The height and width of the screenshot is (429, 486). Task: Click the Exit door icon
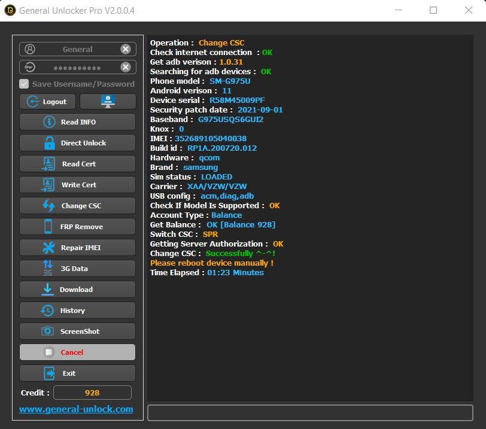click(49, 373)
